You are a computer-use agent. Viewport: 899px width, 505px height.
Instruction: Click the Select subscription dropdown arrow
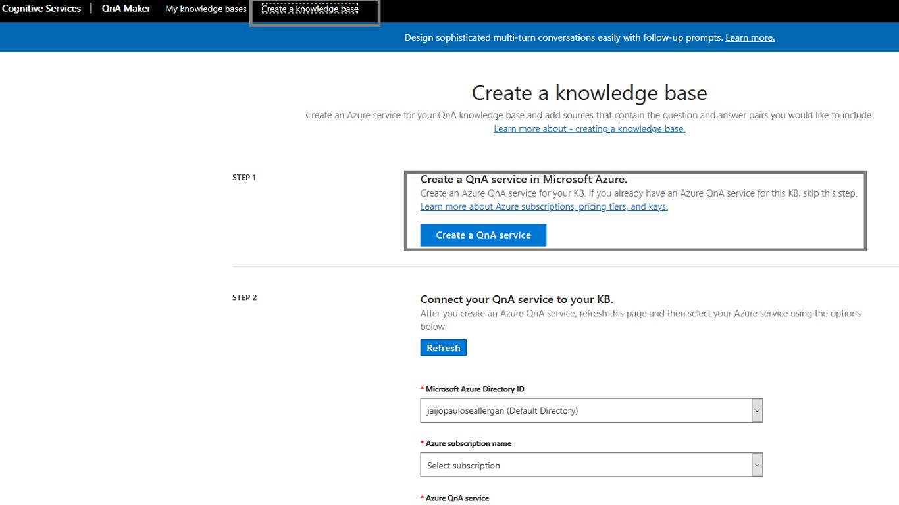pos(757,465)
